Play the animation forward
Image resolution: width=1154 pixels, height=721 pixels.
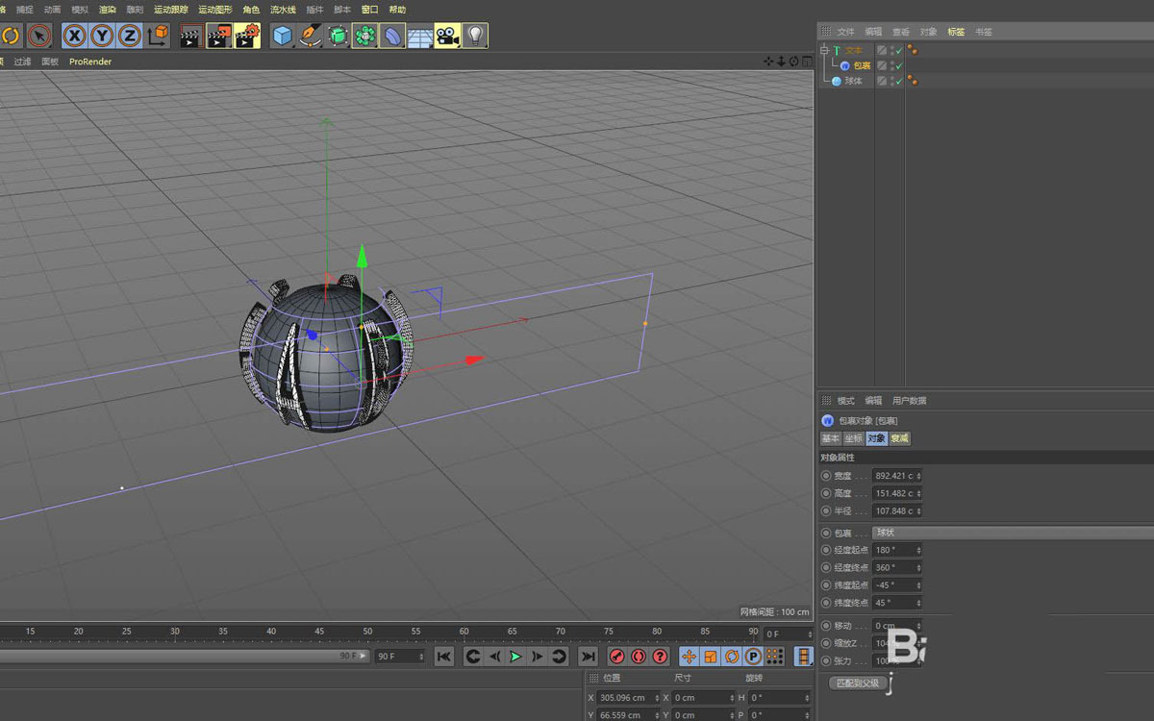515,657
